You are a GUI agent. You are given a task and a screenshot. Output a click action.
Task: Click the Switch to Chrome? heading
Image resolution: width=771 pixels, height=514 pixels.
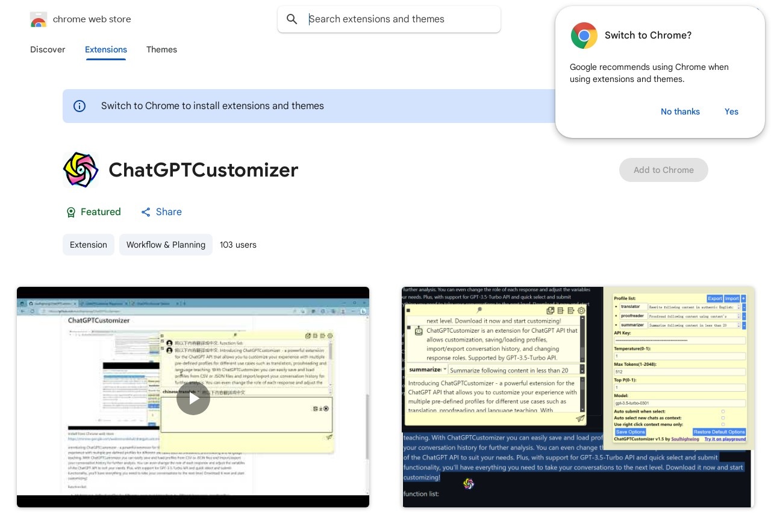click(x=648, y=36)
